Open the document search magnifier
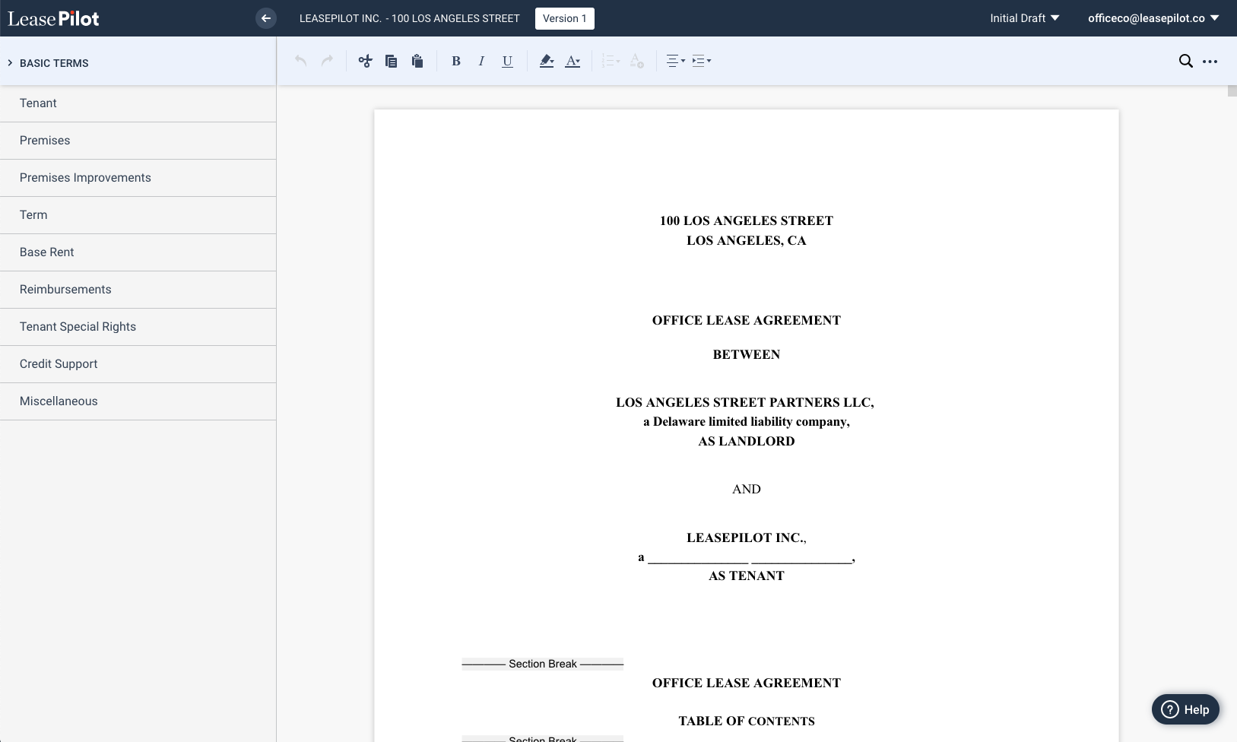 click(x=1185, y=61)
